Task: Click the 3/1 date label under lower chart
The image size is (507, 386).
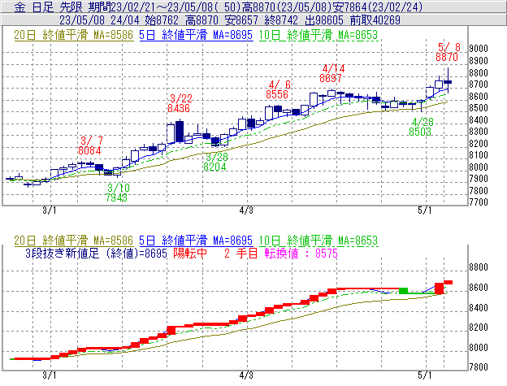Action: tap(50, 375)
